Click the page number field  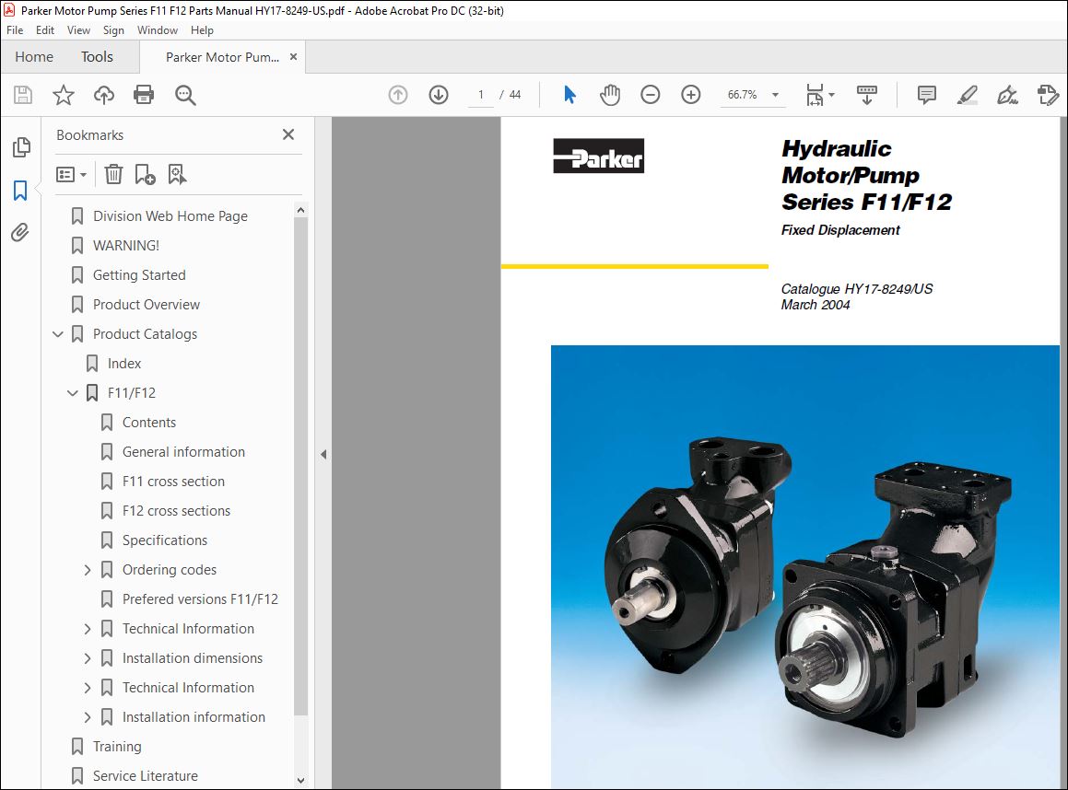[x=481, y=95]
